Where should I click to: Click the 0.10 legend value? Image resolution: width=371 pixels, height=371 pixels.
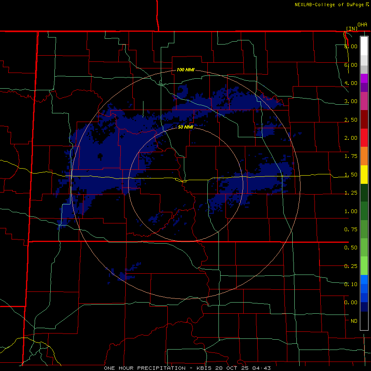[351, 284]
